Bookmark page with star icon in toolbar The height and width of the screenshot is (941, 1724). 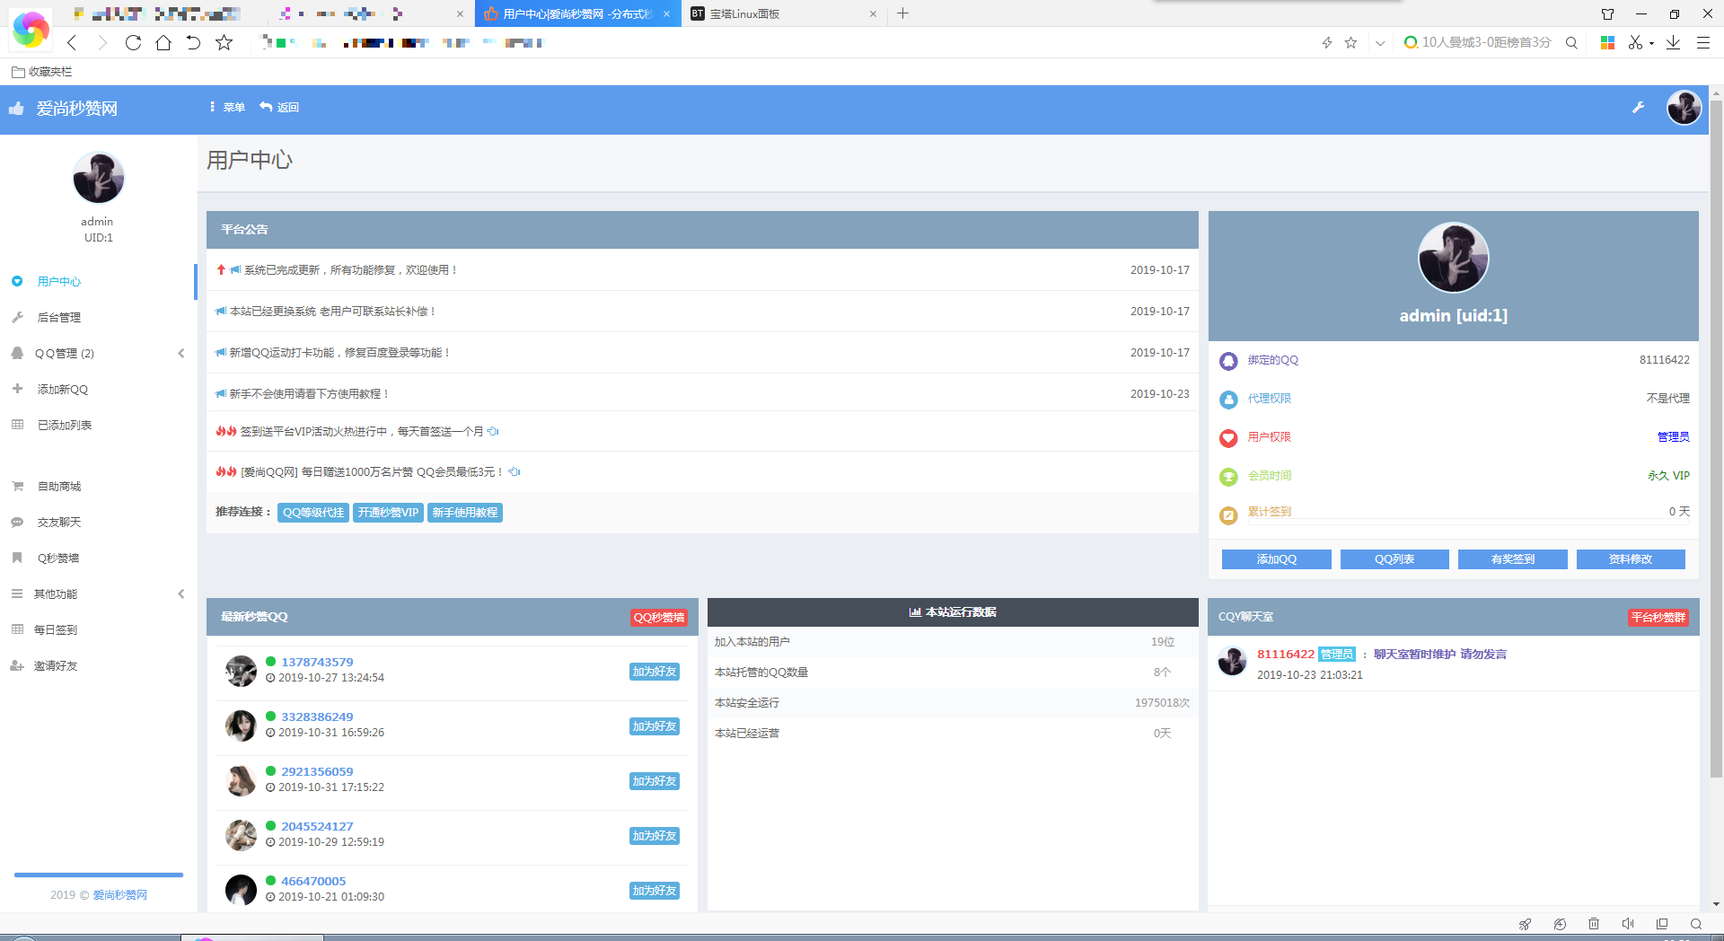click(224, 42)
